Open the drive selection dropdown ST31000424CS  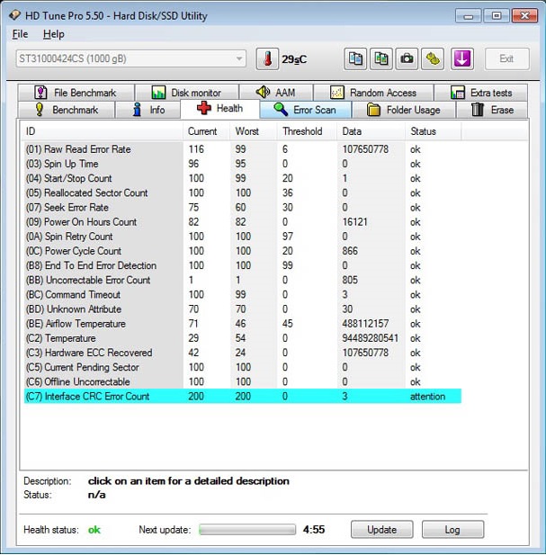click(x=130, y=58)
